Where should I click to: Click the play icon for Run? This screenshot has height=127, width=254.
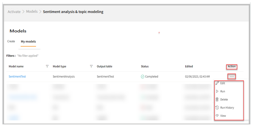point(217,91)
